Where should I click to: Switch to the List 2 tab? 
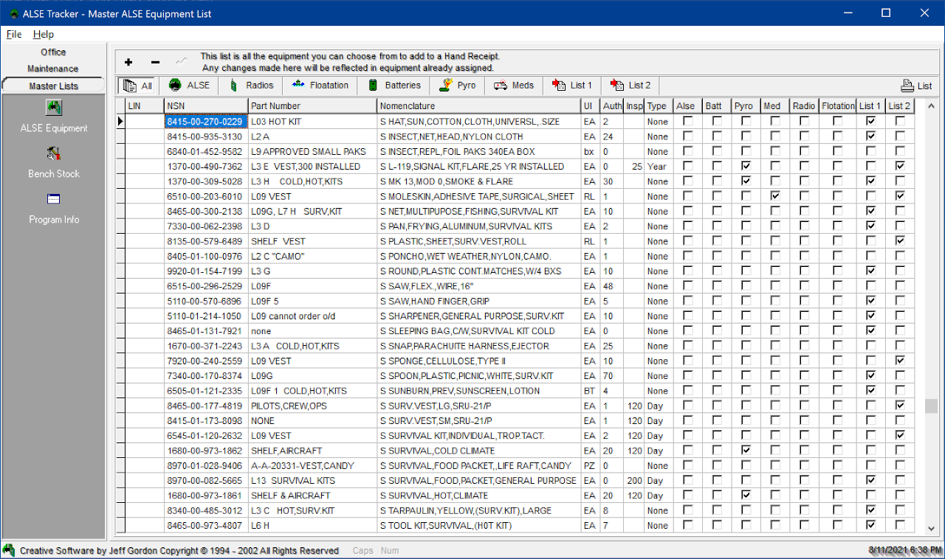click(x=631, y=86)
